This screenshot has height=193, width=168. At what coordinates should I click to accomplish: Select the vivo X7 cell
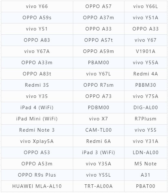99,119
